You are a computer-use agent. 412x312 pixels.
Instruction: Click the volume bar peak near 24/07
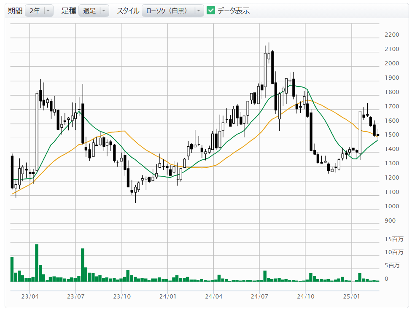[265, 276]
